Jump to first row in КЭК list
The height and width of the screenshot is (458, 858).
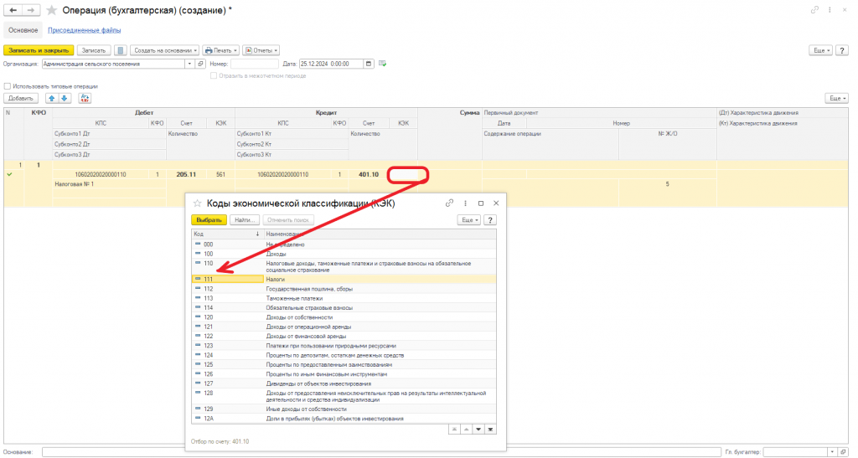pos(454,429)
